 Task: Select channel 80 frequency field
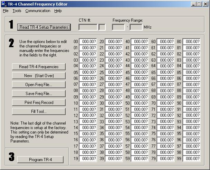[x=191, y=42]
